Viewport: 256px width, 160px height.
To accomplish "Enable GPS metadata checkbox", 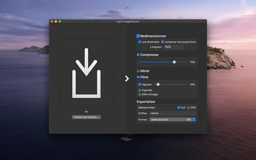I will tap(188, 108).
